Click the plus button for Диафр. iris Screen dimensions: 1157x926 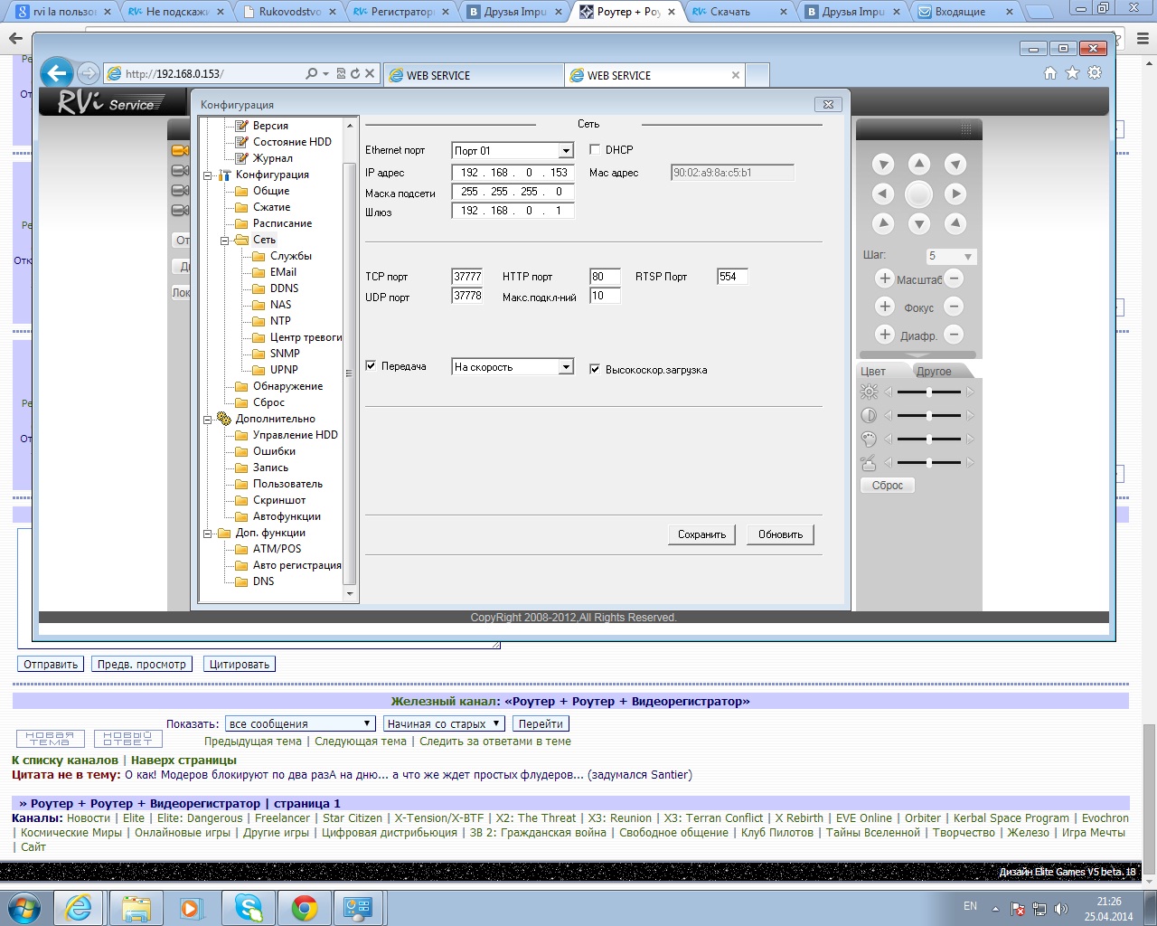tap(885, 335)
